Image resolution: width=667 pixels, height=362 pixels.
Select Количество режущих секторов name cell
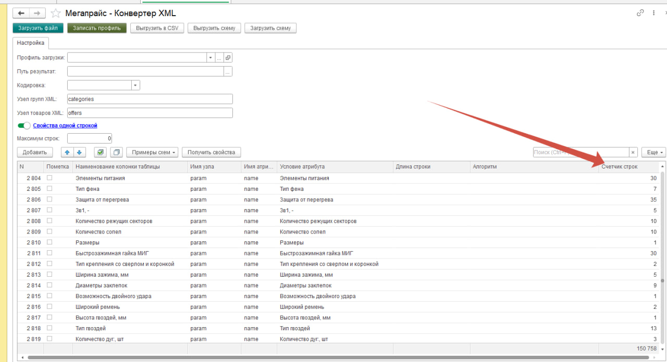tap(130, 221)
